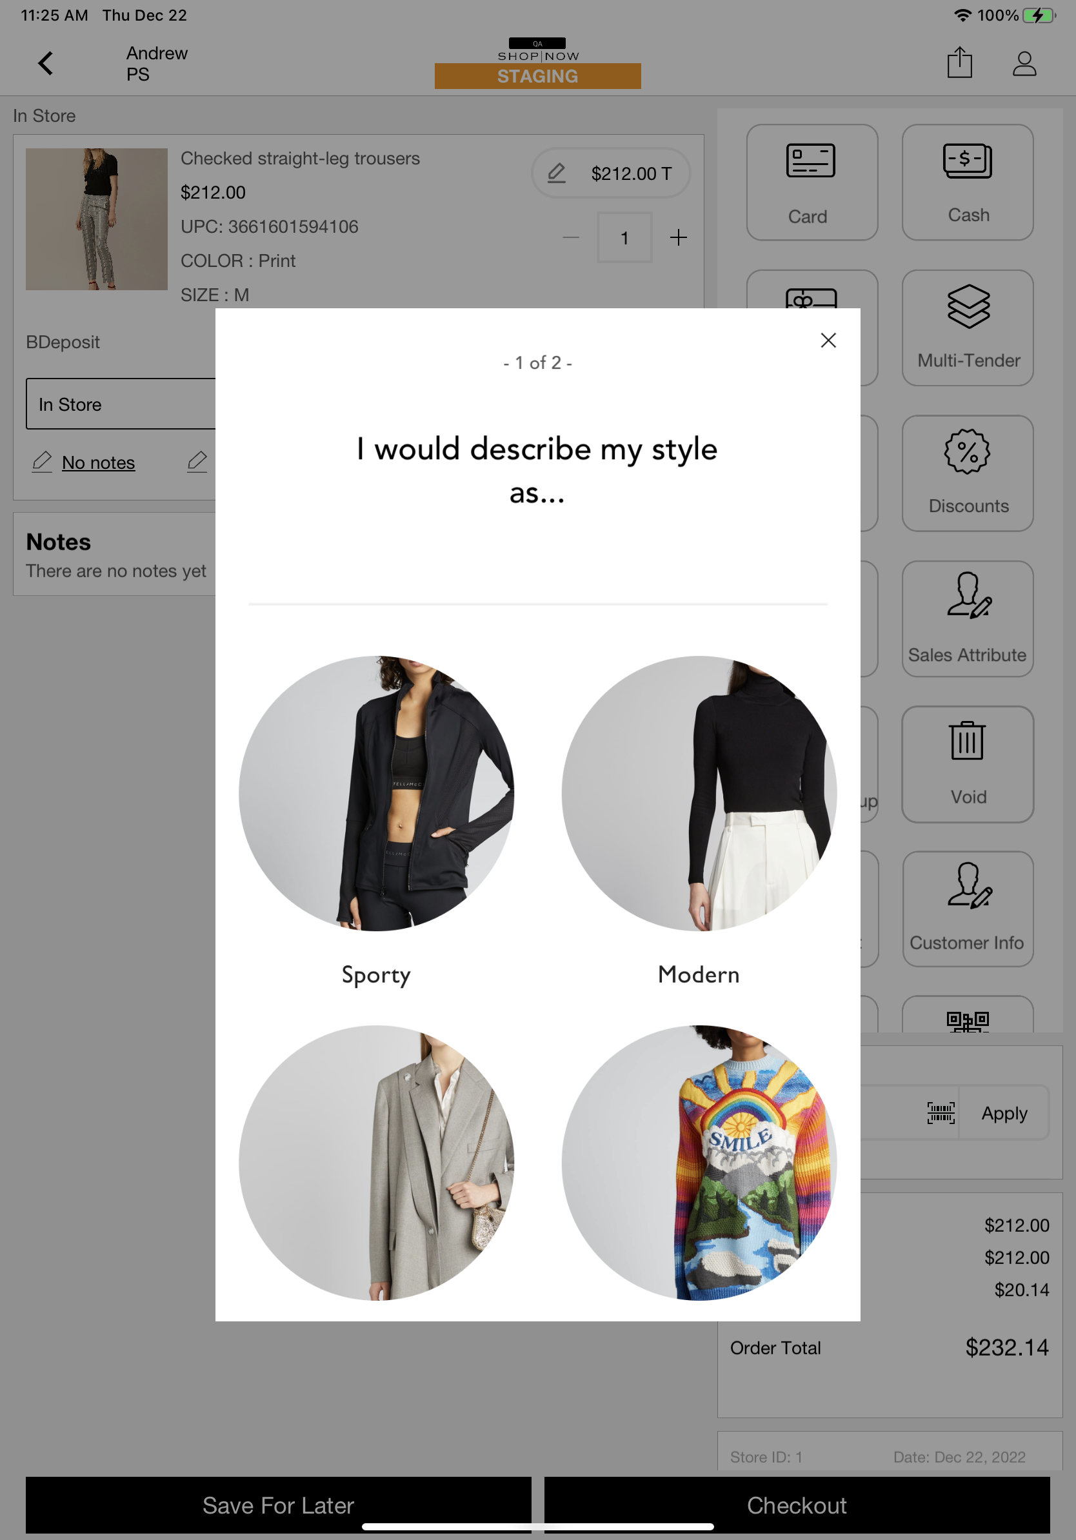Close the style quiz dialog
Viewport: 1076px width, 1540px height.
(x=828, y=340)
